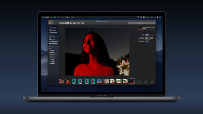The height and width of the screenshot is (114, 203).
Task: Open the Edit menu
Action: coord(55,17)
